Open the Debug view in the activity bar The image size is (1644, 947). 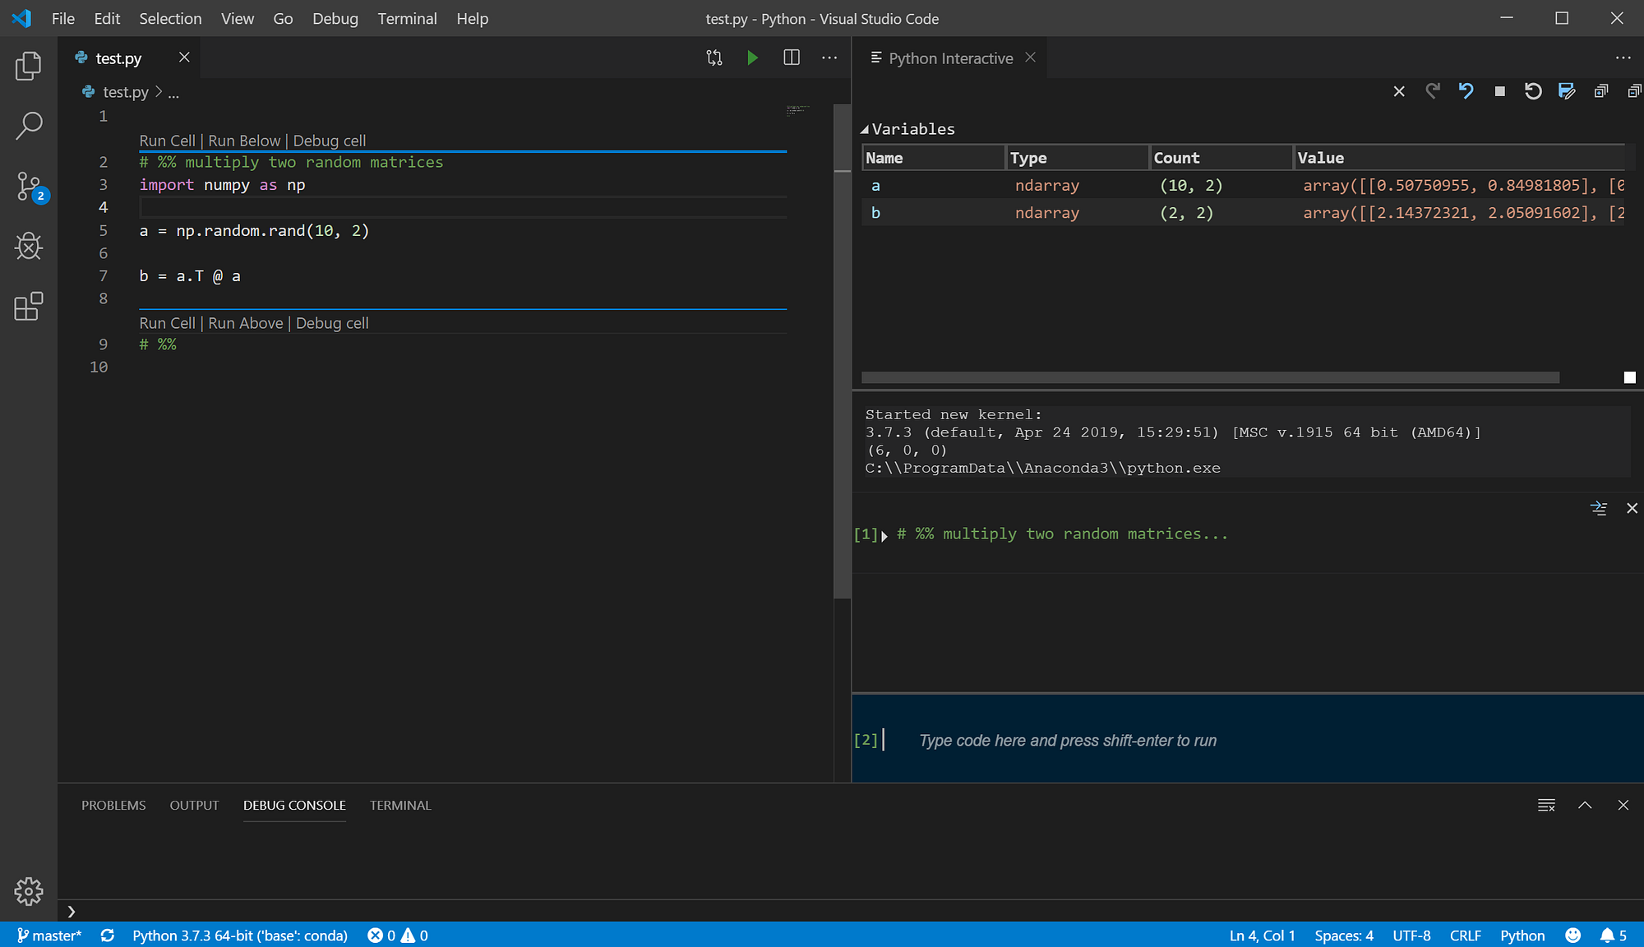click(x=29, y=247)
